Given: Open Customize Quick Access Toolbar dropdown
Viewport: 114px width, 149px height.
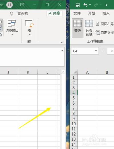Looking at the screenshot, I should 107,5.
